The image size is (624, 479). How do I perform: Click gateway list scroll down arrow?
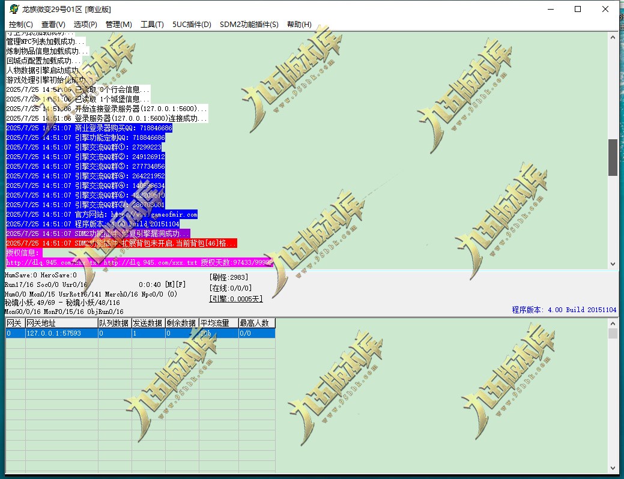coord(613,468)
